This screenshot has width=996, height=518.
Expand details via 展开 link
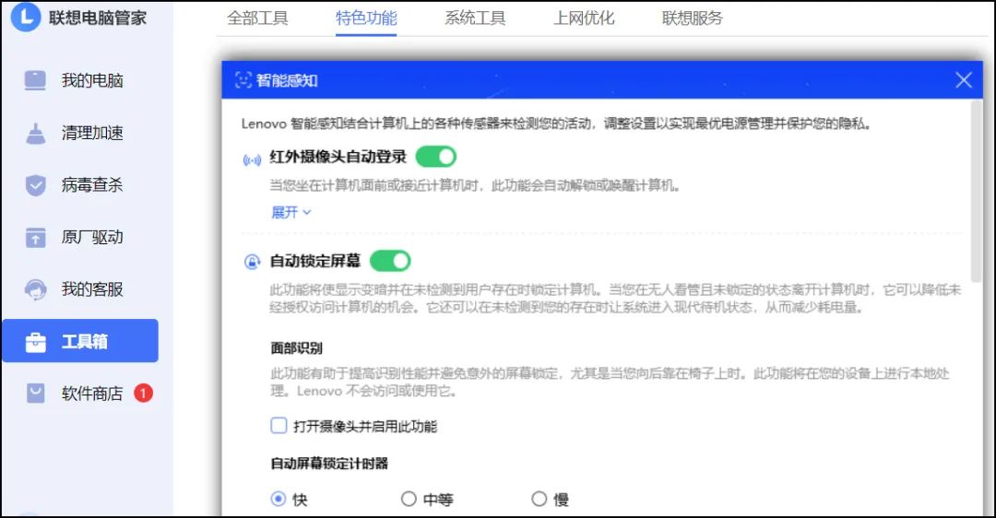coord(290,213)
